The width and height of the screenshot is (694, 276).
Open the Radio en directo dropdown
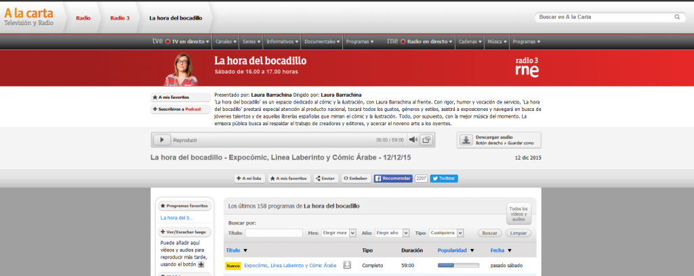[429, 41]
